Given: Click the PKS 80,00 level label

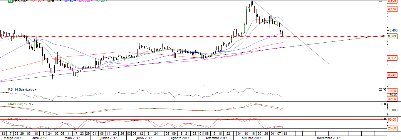Looking at the screenshot, I should point(392,120).
